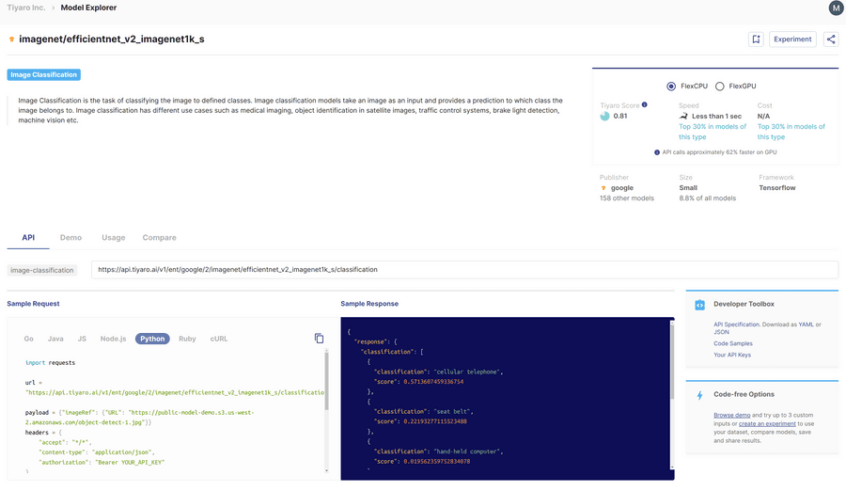Download specification as YAML
Image resolution: width=846 pixels, height=491 pixels.
[807, 325]
